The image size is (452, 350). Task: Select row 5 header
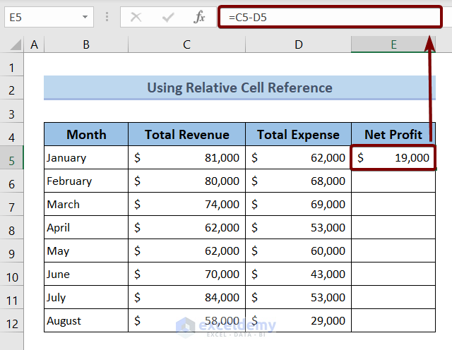tap(11, 159)
